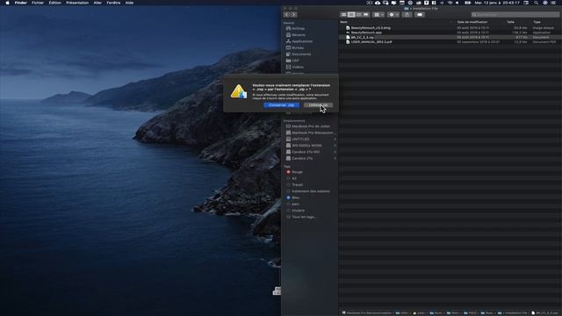This screenshot has height=316, width=562.
Task: Click the Utiliser .zip button in dialog
Action: click(318, 105)
